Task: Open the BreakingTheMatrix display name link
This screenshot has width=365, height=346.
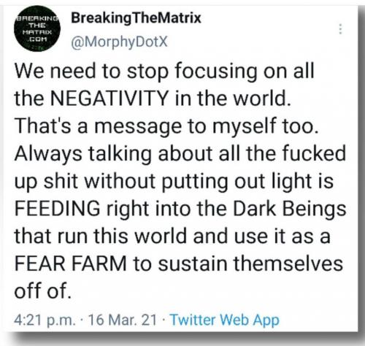Action: (136, 18)
